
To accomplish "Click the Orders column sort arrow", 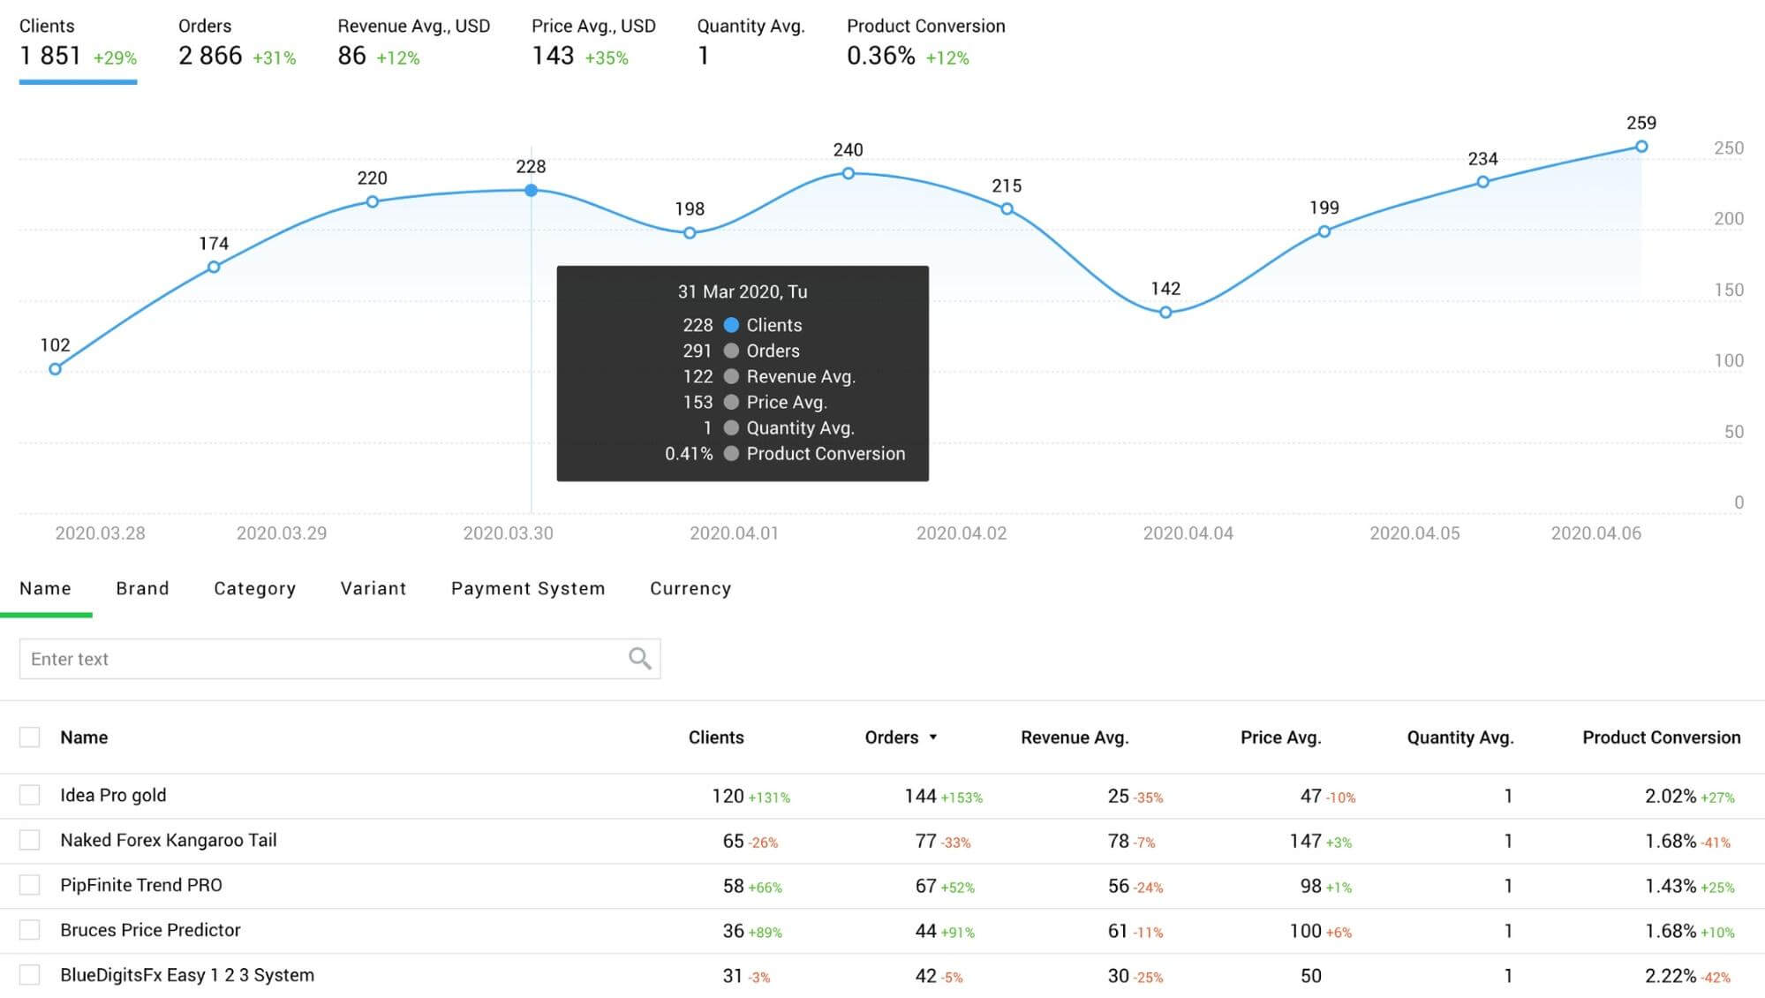I will click(x=933, y=737).
